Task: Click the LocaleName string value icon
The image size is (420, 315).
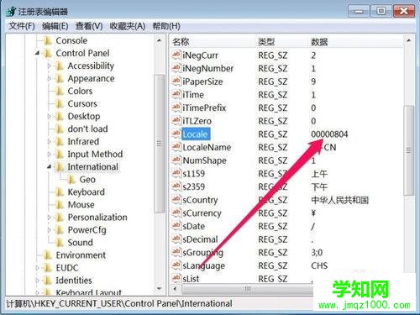Action: [x=176, y=147]
